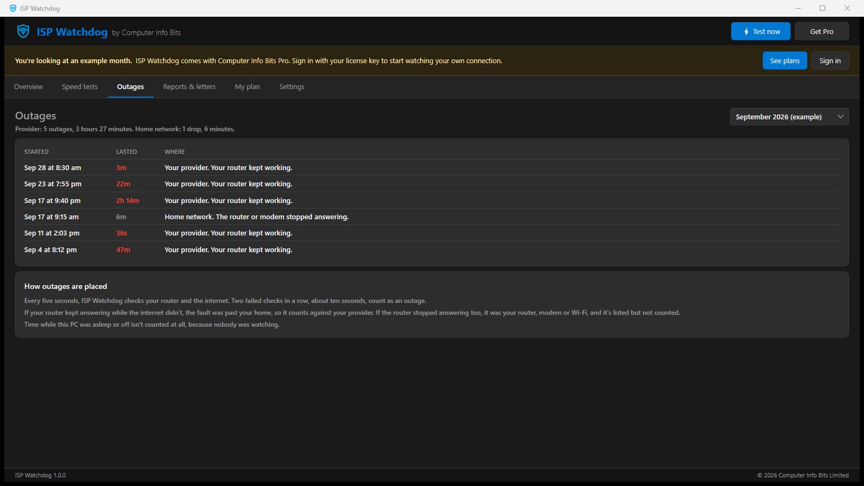Click the Test now button
The width and height of the screenshot is (864, 486).
point(760,31)
